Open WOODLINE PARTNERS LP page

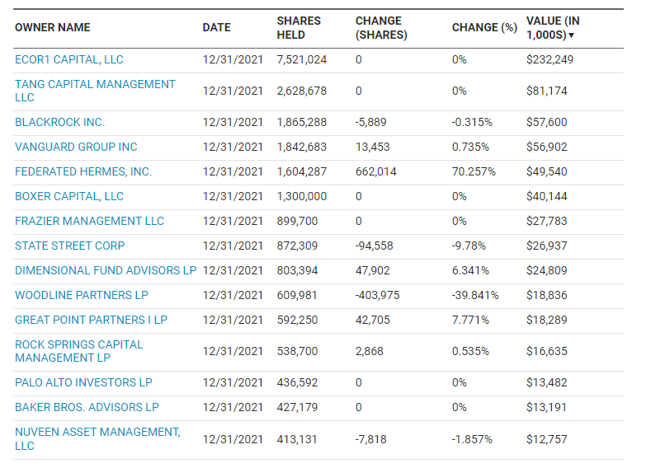coord(82,295)
